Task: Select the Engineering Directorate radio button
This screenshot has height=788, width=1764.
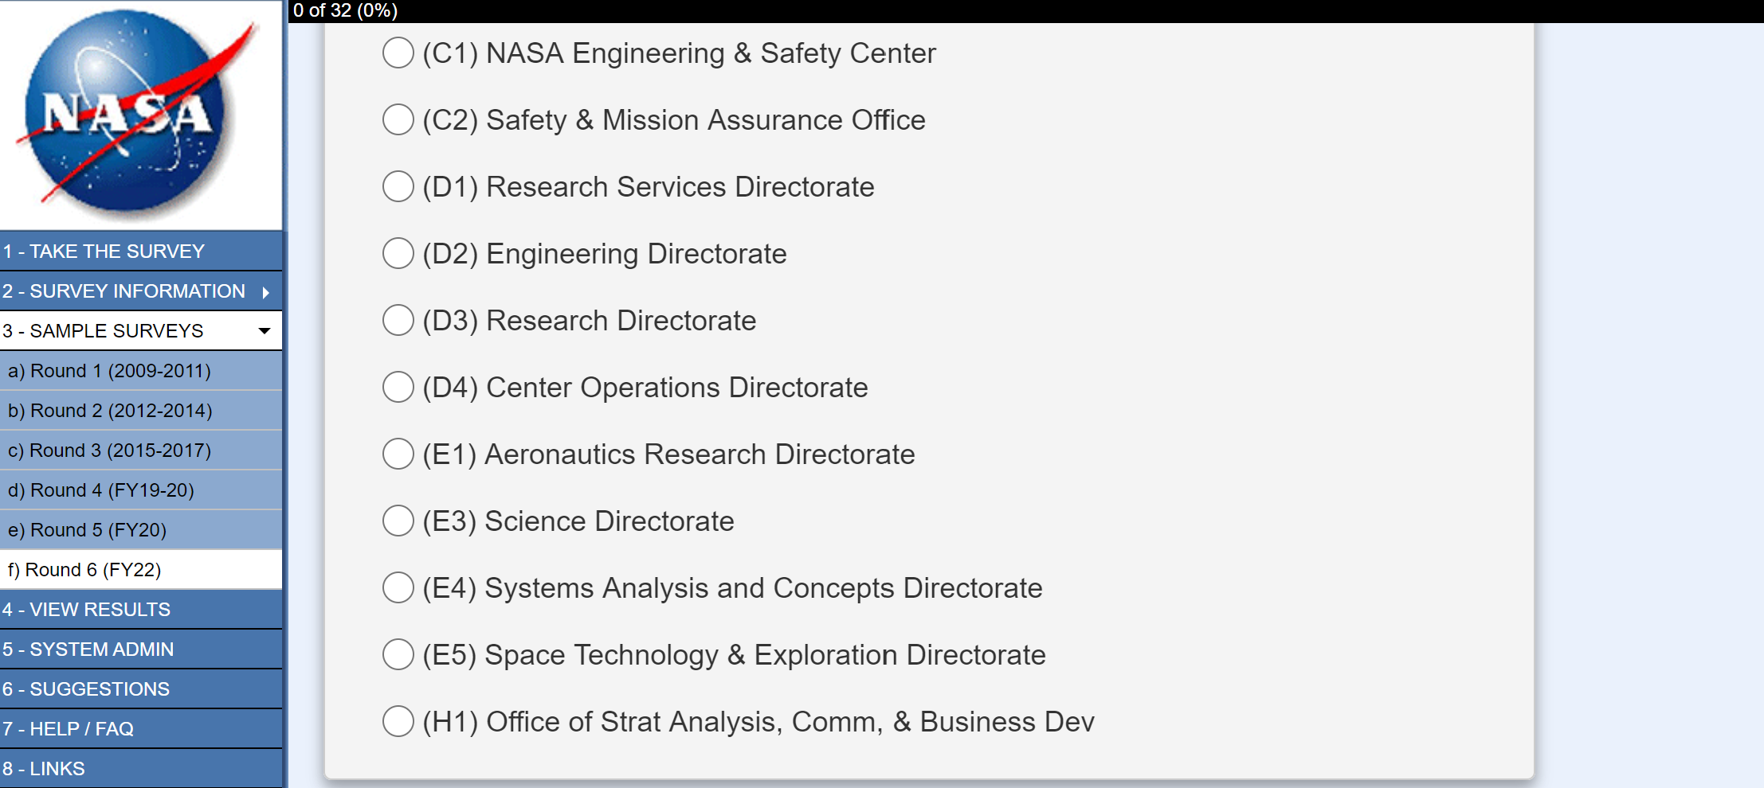Action: (x=398, y=254)
